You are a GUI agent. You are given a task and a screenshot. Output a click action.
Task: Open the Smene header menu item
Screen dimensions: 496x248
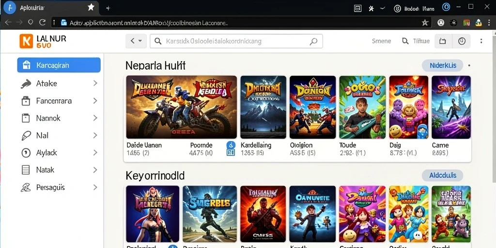point(381,41)
